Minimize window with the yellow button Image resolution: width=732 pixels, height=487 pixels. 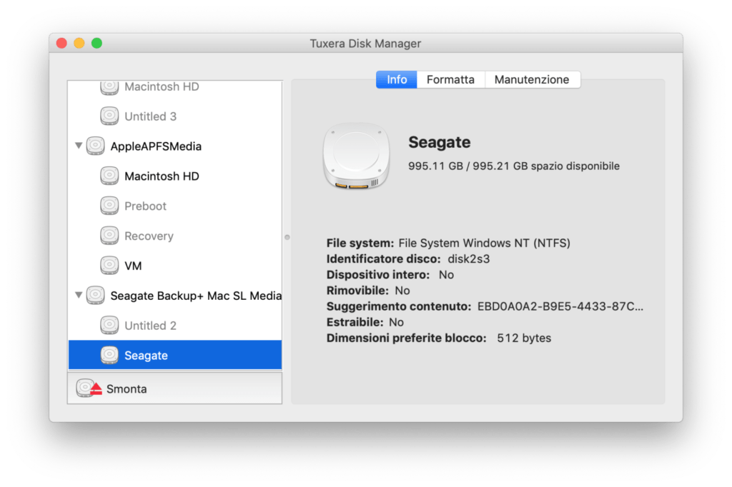79,44
